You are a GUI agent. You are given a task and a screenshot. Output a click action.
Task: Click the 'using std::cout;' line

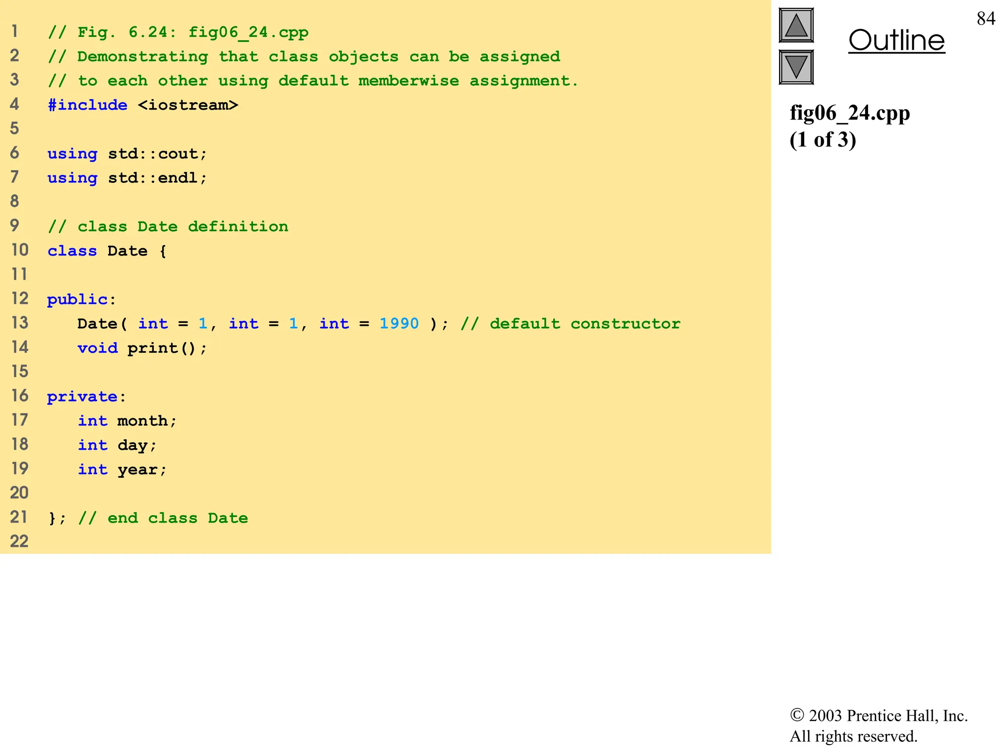[127, 154]
